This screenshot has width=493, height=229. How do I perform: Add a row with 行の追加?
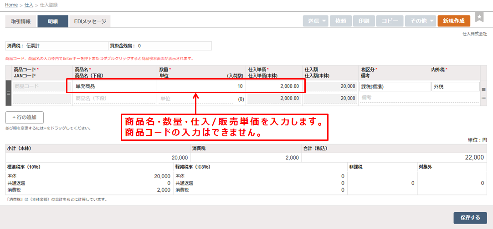(x=25, y=118)
